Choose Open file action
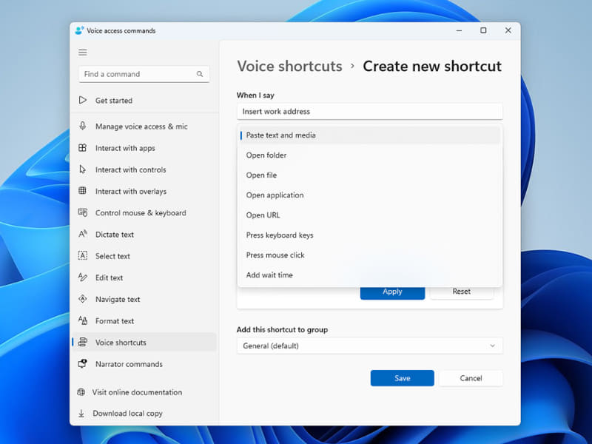The height and width of the screenshot is (444, 592). click(369, 175)
